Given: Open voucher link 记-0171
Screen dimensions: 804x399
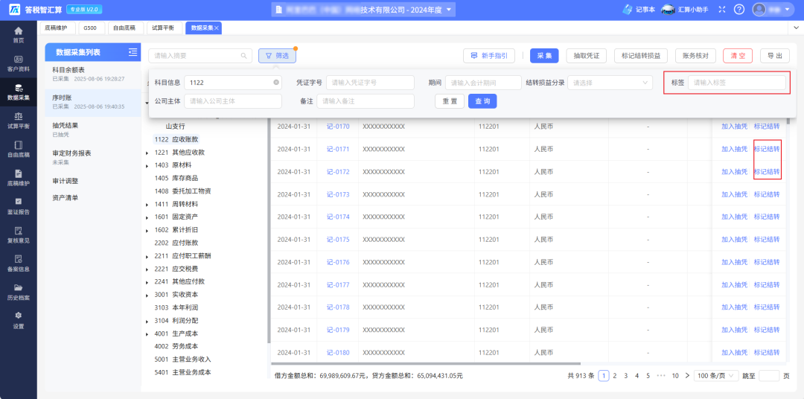Looking at the screenshot, I should (338, 149).
